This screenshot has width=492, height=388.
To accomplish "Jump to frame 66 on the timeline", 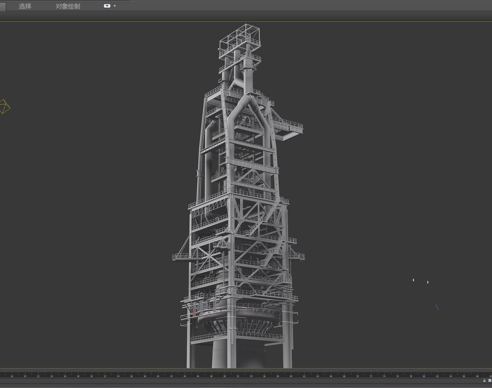I will pos(331,375).
